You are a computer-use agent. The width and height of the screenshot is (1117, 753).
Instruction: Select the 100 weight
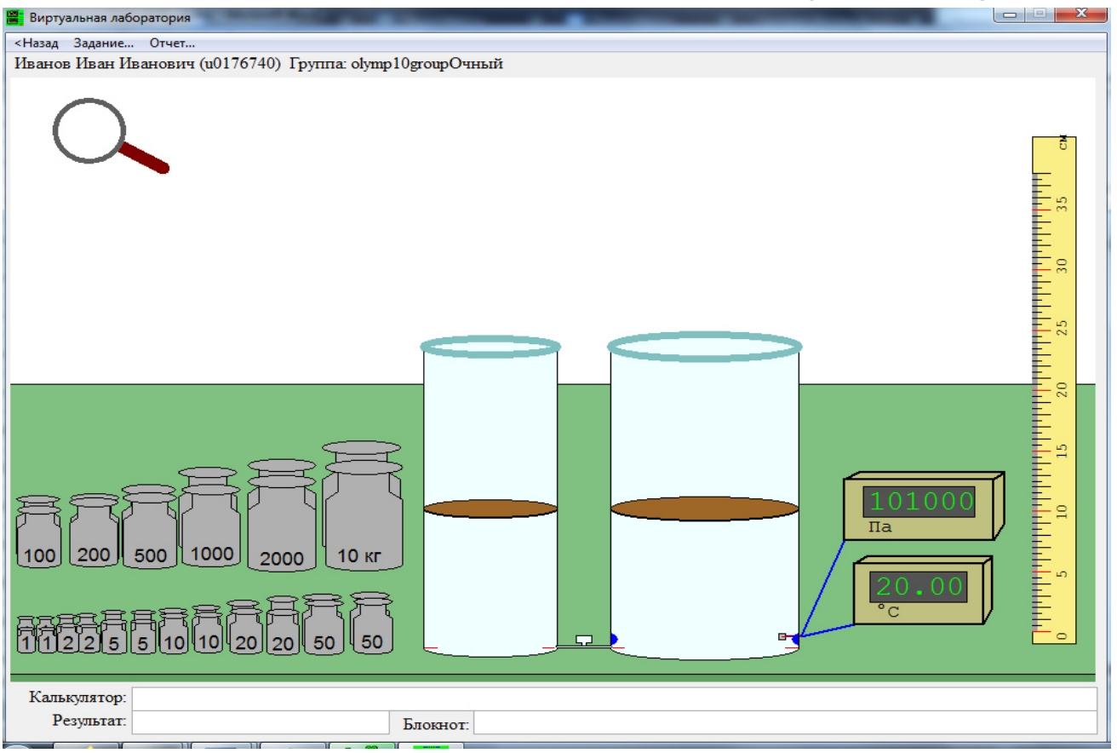tap(39, 532)
